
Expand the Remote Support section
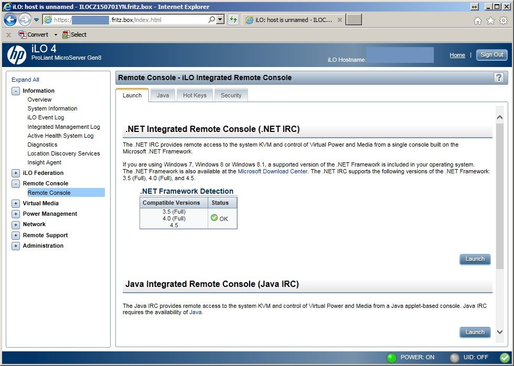point(15,236)
